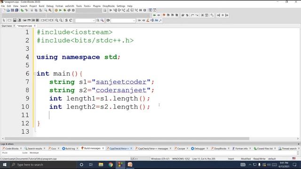Toggle source view with the S icon
Viewport: 301px width, 169px height.
click(x=66, y=20)
